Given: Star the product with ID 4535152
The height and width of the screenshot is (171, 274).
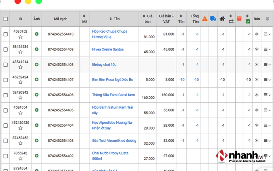Looking at the screenshot, I should [x=20, y=37].
